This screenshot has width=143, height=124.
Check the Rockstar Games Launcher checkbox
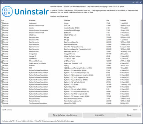tap(2, 101)
